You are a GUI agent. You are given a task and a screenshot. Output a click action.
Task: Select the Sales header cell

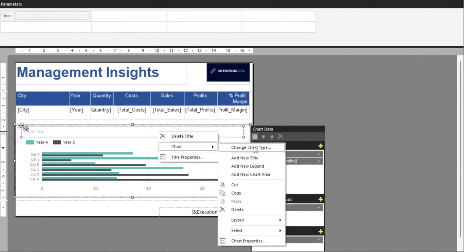(x=167, y=99)
